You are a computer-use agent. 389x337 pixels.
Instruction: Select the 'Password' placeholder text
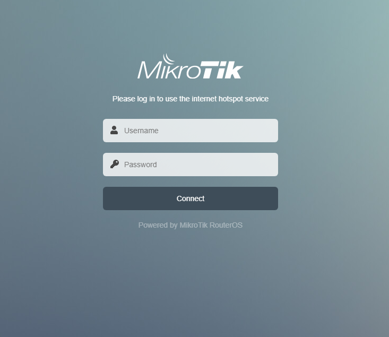pos(141,165)
